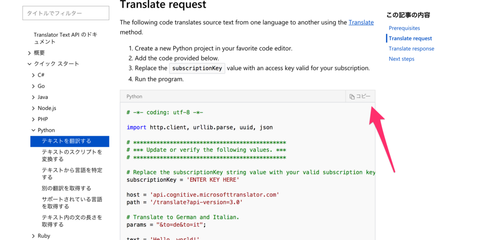Click the Translate request heading
This screenshot has height=240, width=502.
163,4
